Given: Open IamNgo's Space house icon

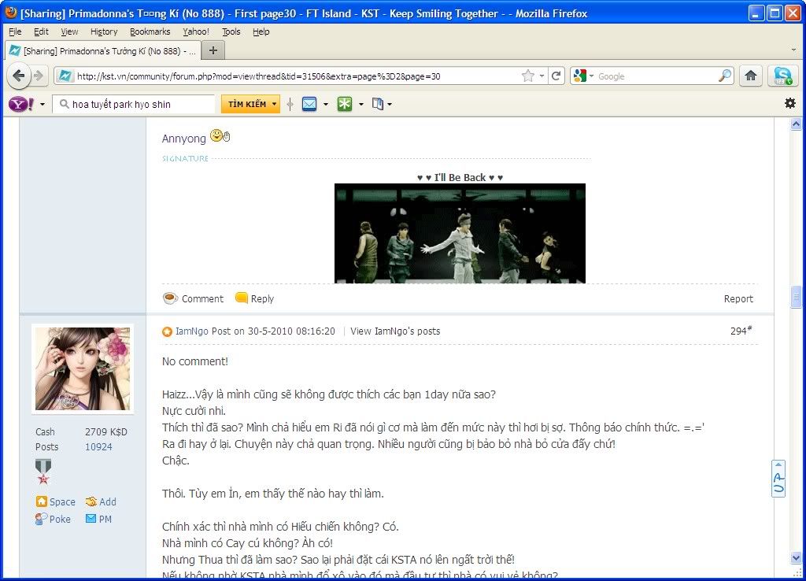Looking at the screenshot, I should click(42, 501).
